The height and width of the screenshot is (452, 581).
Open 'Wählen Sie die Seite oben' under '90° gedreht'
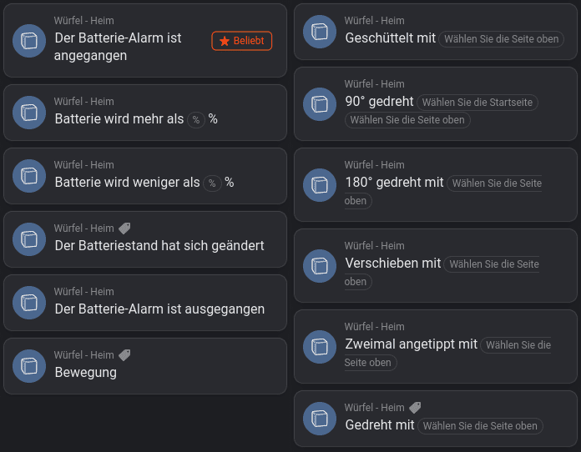tap(407, 120)
